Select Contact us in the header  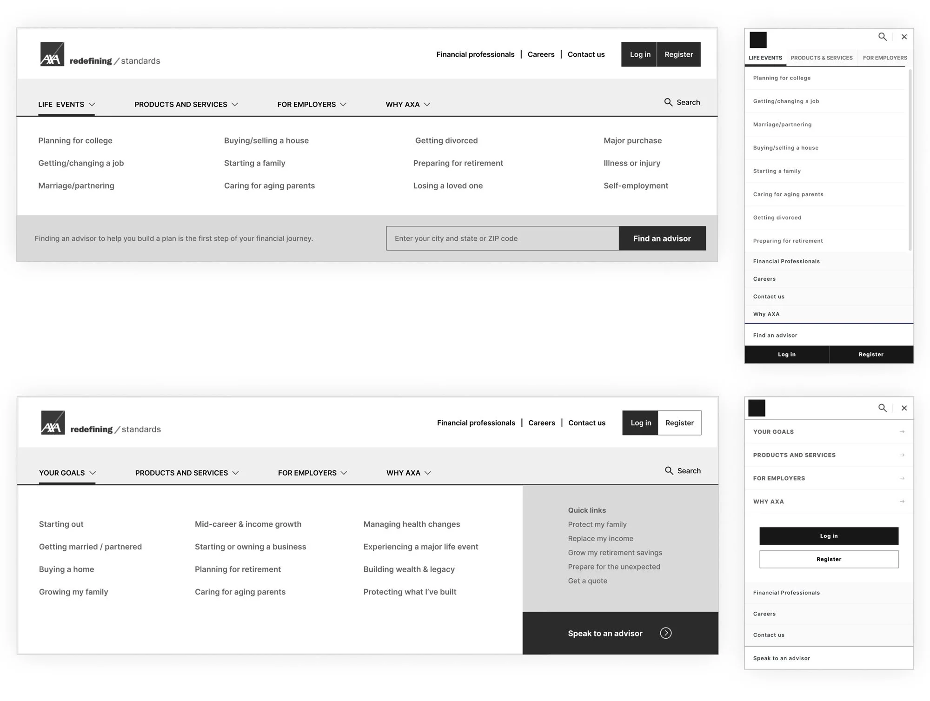586,54
